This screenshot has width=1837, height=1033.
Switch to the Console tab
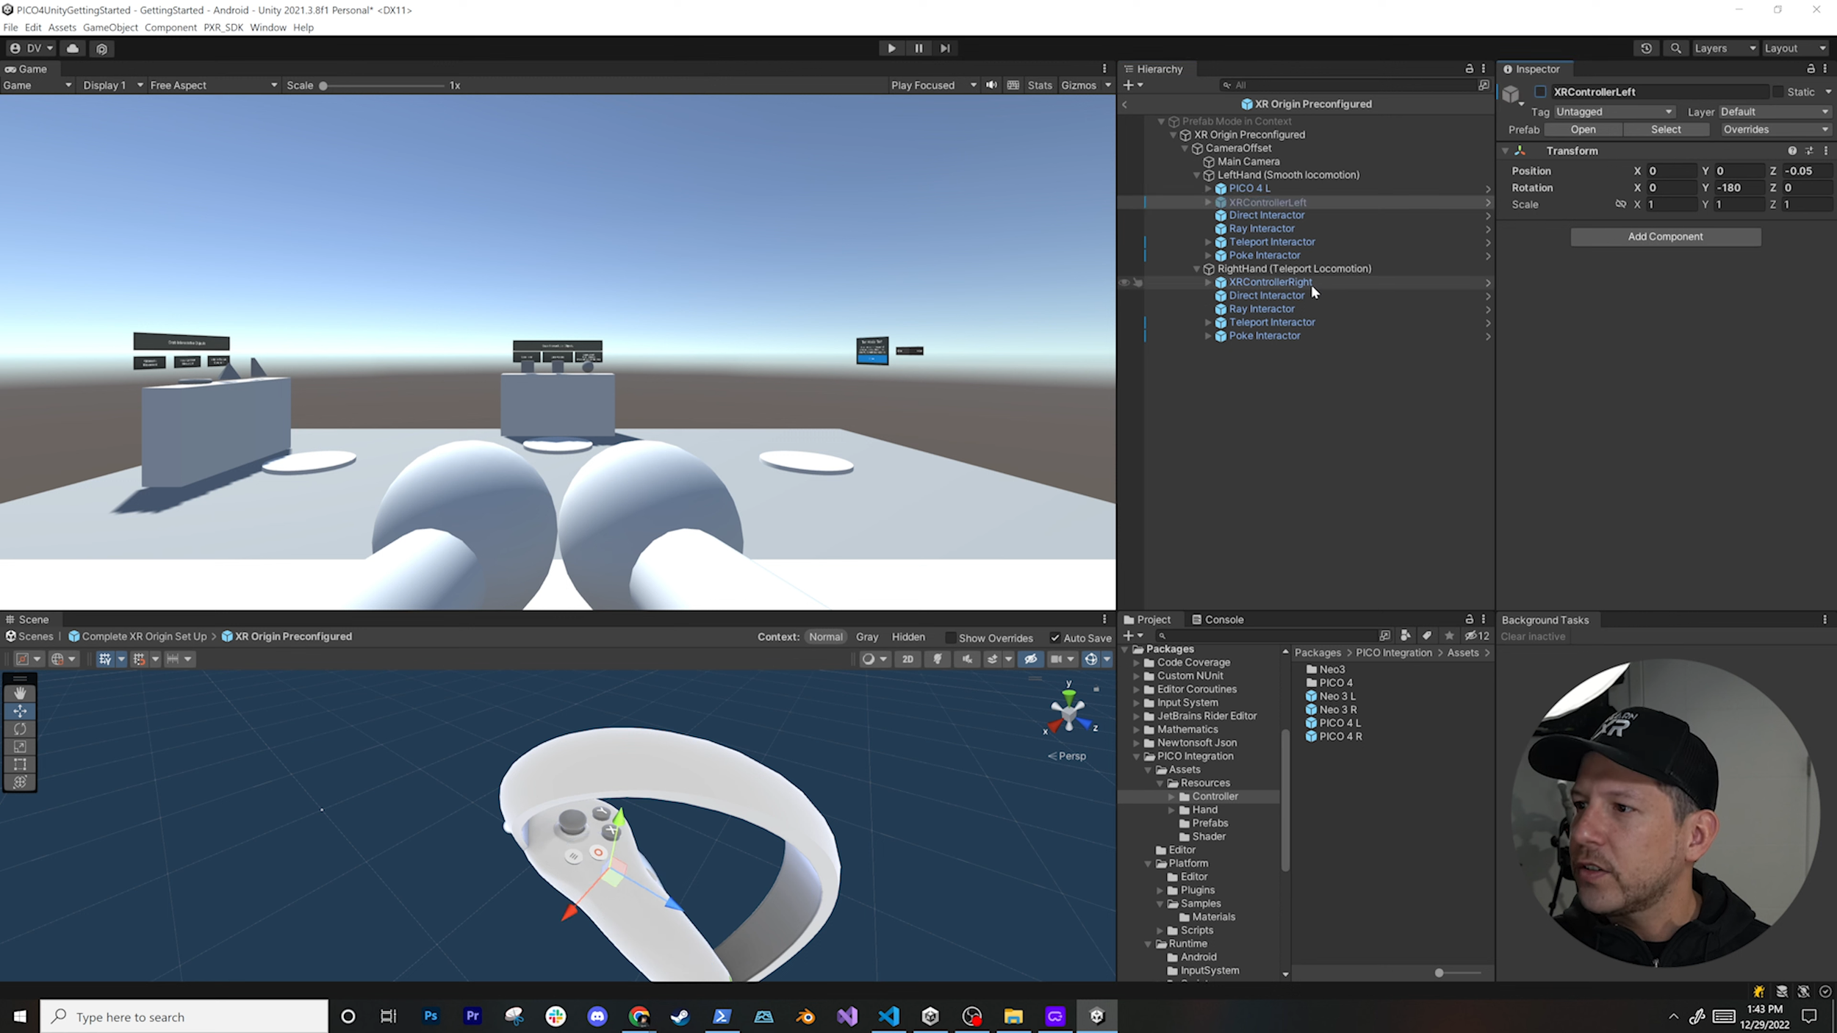pyautogui.click(x=1218, y=619)
